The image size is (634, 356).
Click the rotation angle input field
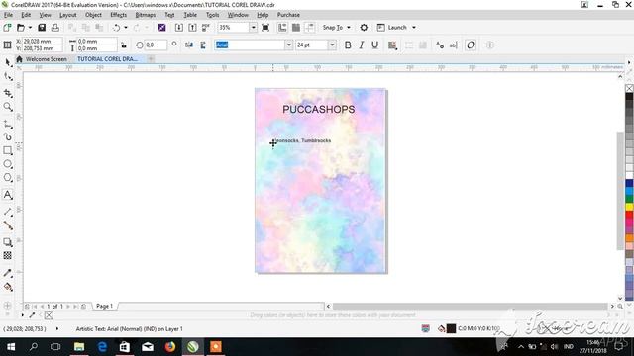point(156,44)
